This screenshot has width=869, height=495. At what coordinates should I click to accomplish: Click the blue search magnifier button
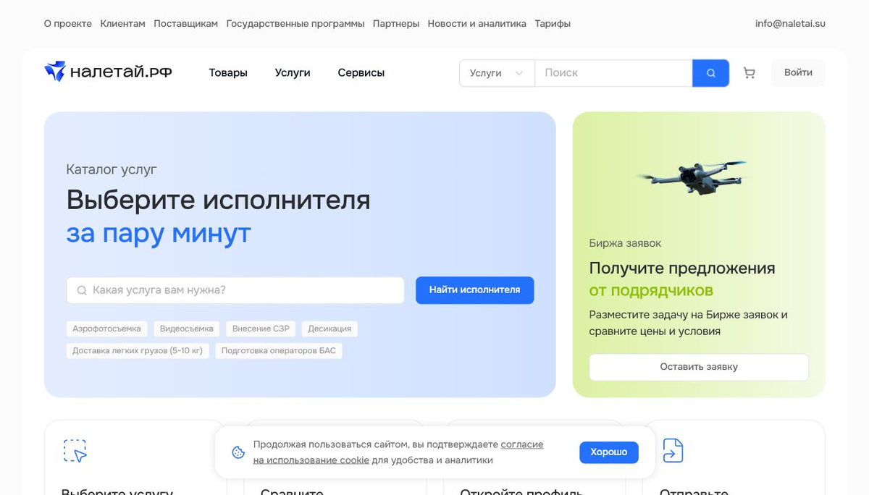click(x=710, y=73)
